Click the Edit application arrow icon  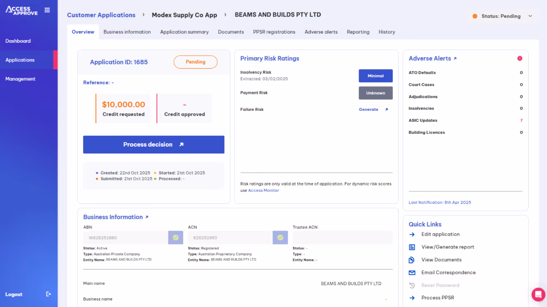point(412,234)
